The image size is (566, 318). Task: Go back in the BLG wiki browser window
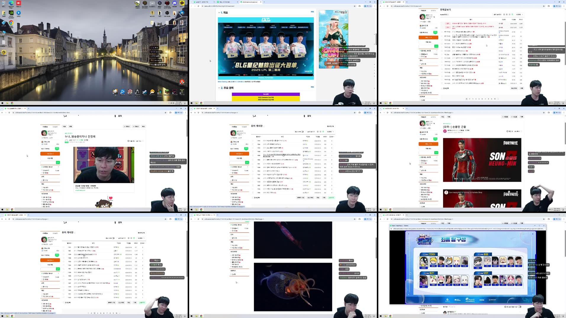tap(191, 6)
